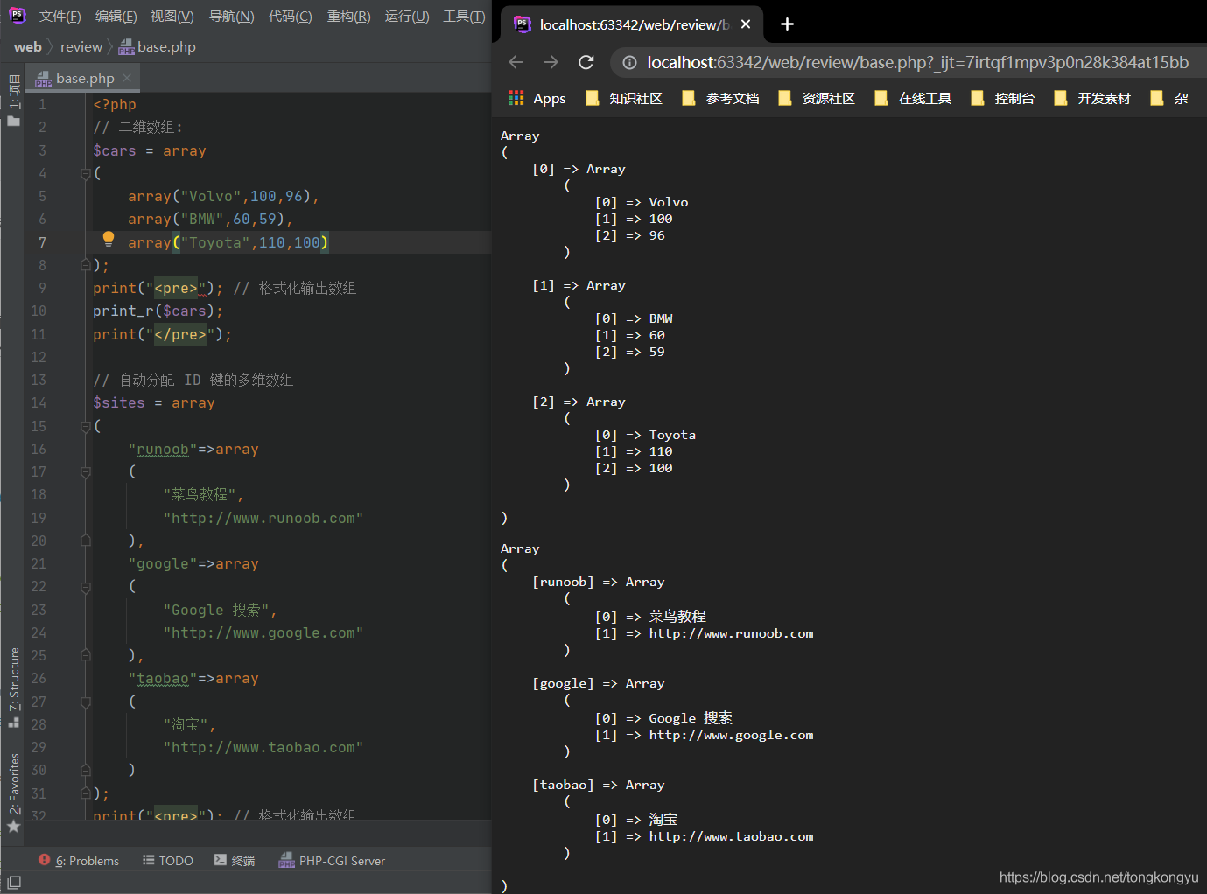Open the 杂 bookmark folder
Image resolution: width=1207 pixels, height=894 pixels.
click(x=1169, y=98)
